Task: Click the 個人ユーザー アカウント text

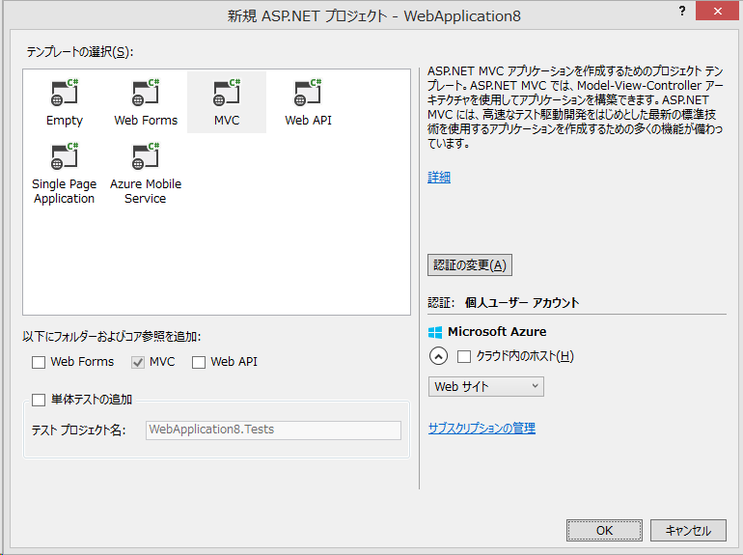Action: point(522,303)
